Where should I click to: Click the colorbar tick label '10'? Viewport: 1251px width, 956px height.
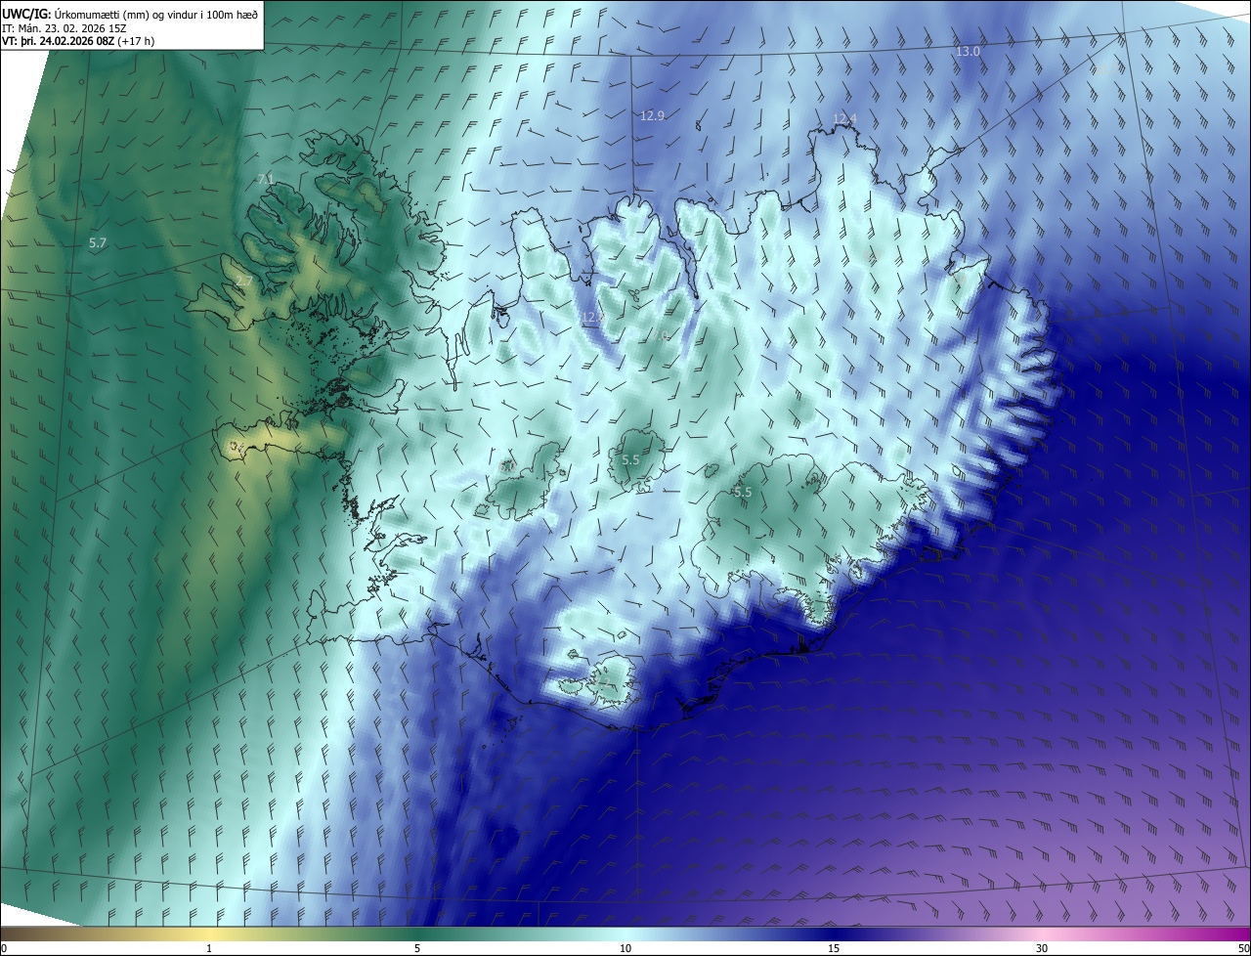pos(625,948)
